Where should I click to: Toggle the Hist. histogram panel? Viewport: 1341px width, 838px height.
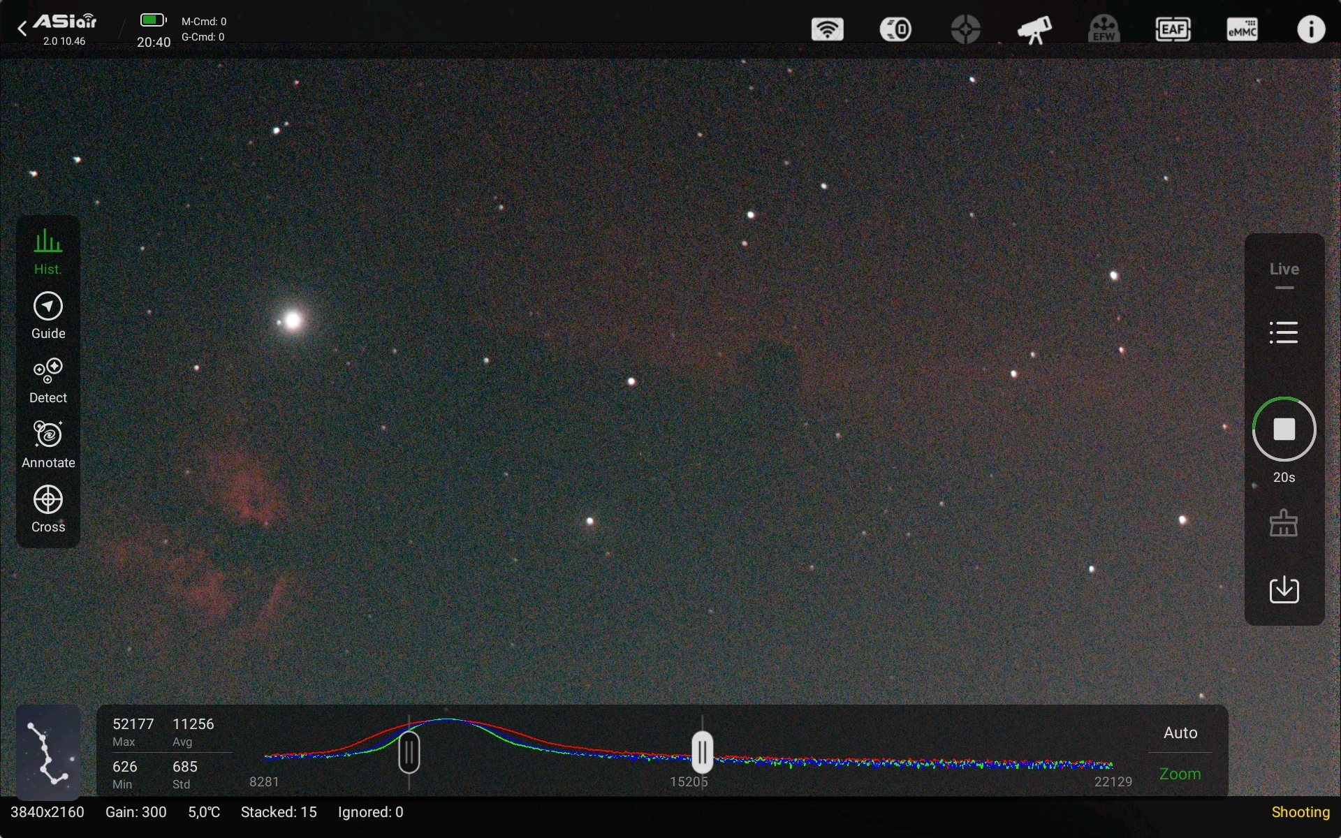point(48,251)
